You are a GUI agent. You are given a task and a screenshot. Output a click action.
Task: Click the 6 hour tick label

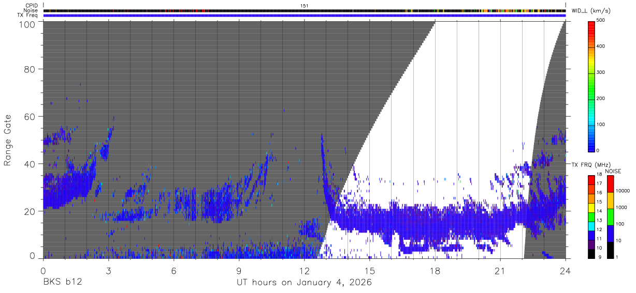coord(174,271)
